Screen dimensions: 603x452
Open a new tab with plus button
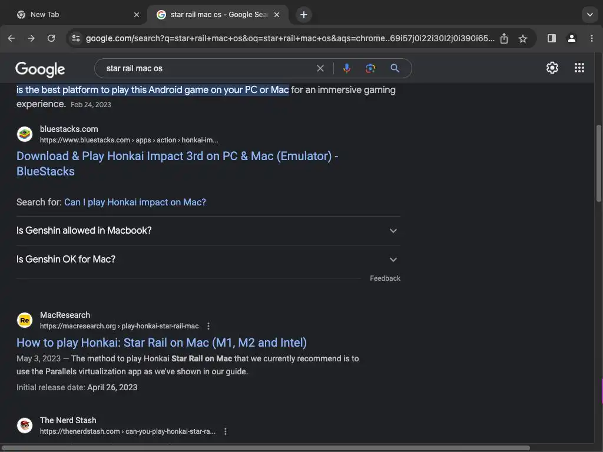[x=304, y=15]
